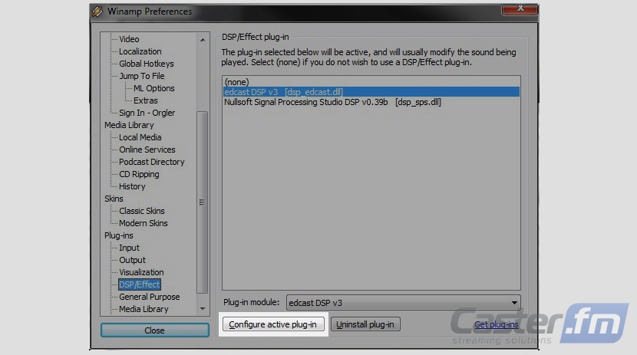The image size is (637, 355).
Task: Open Sign In - Orgler page
Action: [x=147, y=113]
